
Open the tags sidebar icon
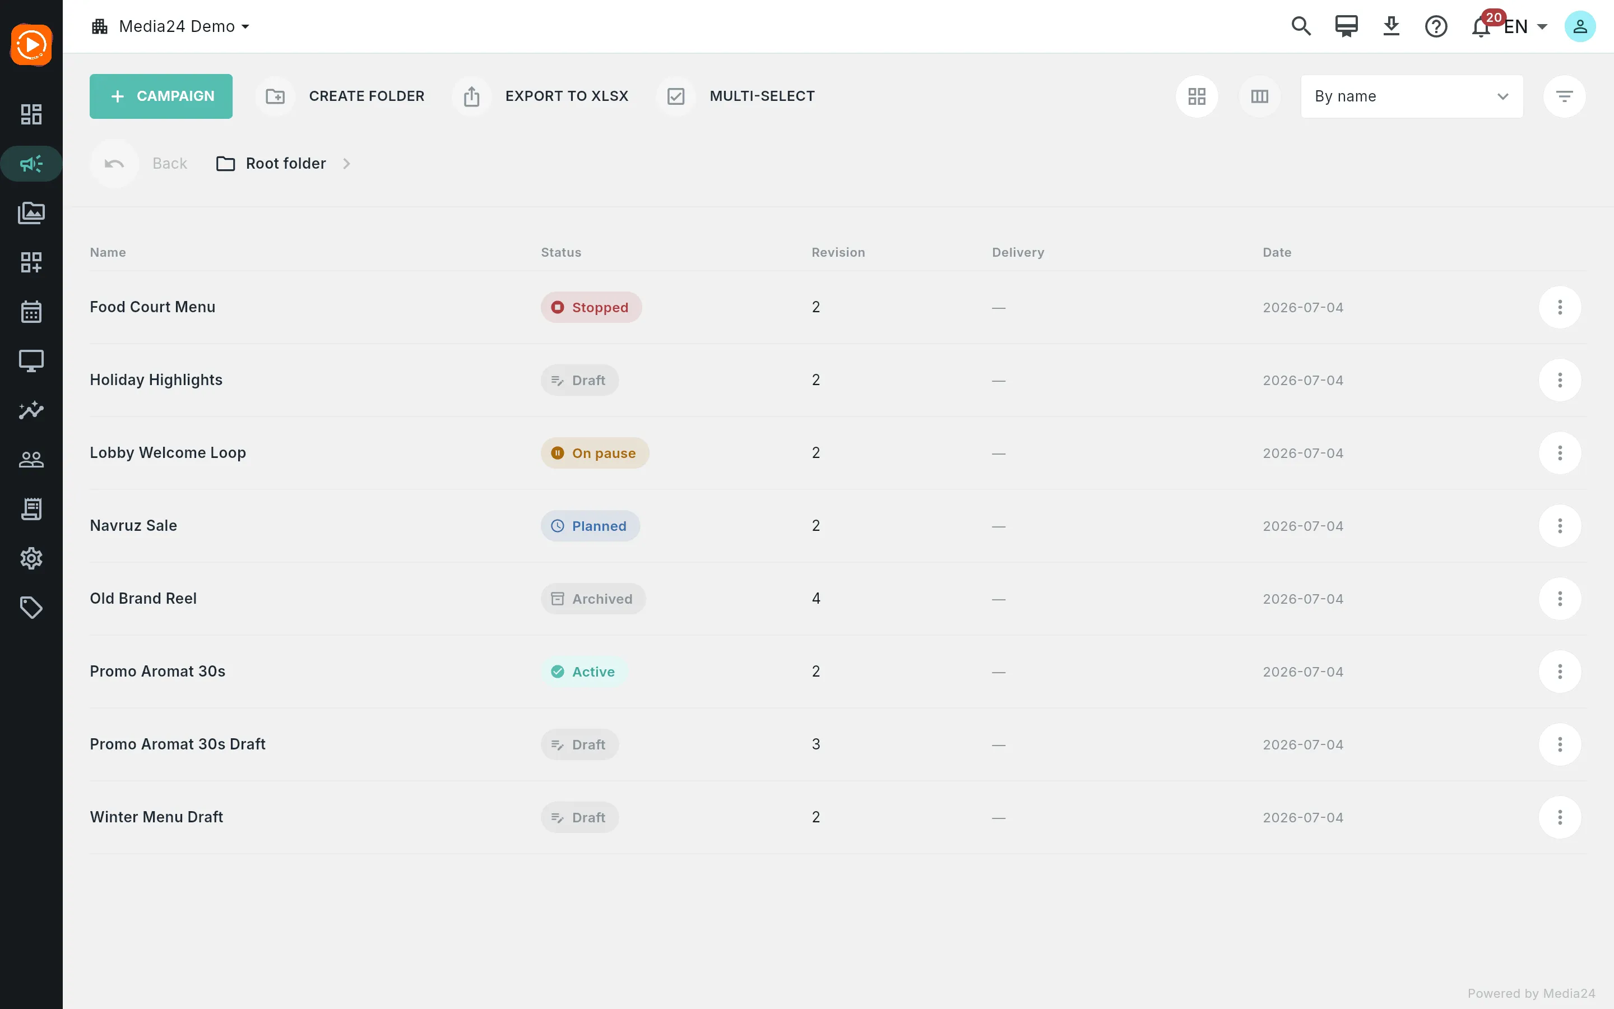pos(31,607)
